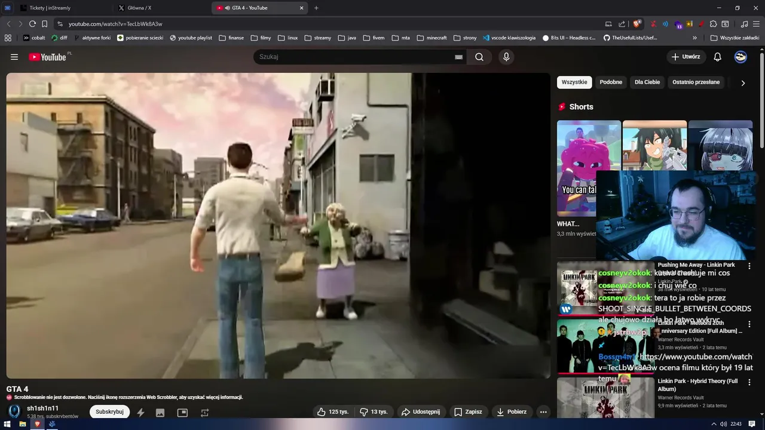Open the browser extensions puzzle icon

pos(714,24)
